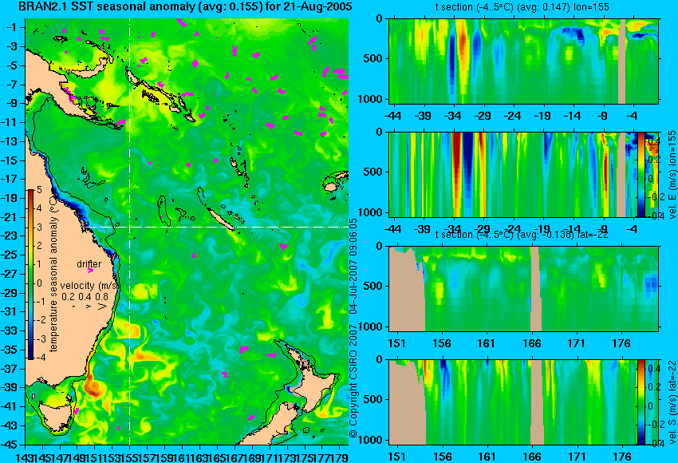Open the temperature section plot at lon=155
The image size is (678, 463).
coord(524,61)
